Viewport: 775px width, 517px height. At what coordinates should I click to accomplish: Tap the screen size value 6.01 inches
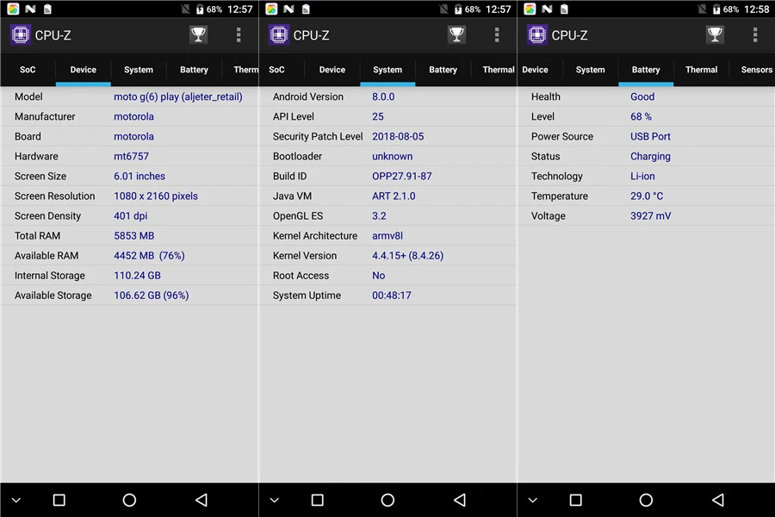point(139,176)
